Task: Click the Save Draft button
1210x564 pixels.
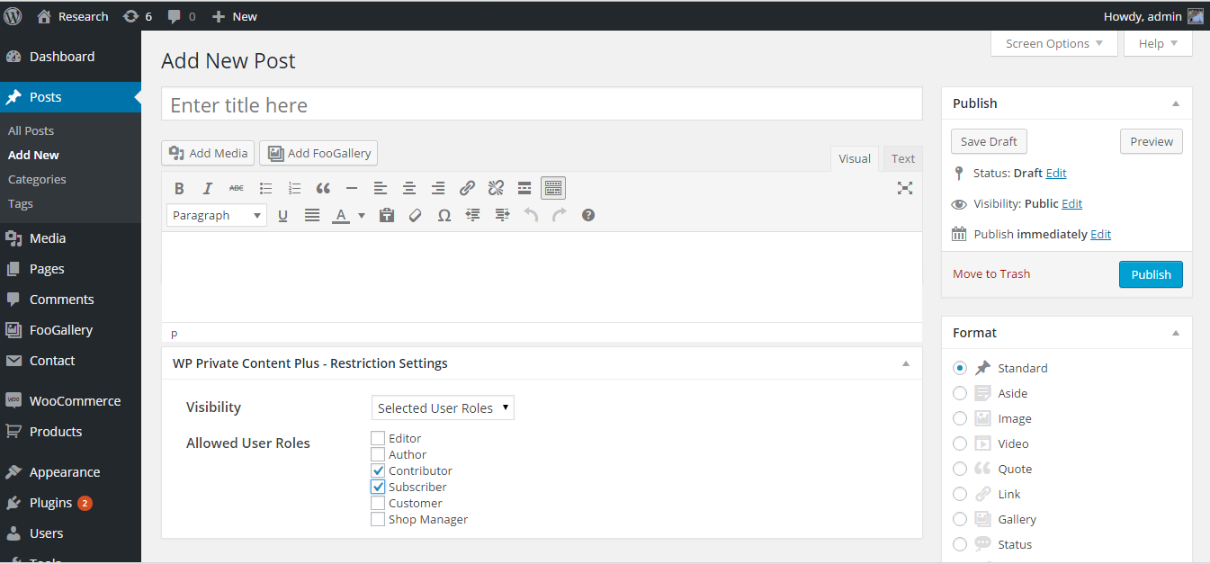Action: coord(989,141)
